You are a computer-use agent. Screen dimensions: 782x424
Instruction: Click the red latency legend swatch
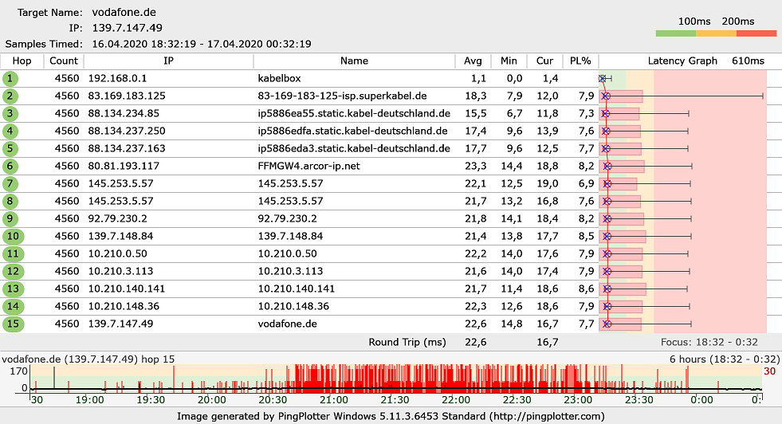click(756, 33)
